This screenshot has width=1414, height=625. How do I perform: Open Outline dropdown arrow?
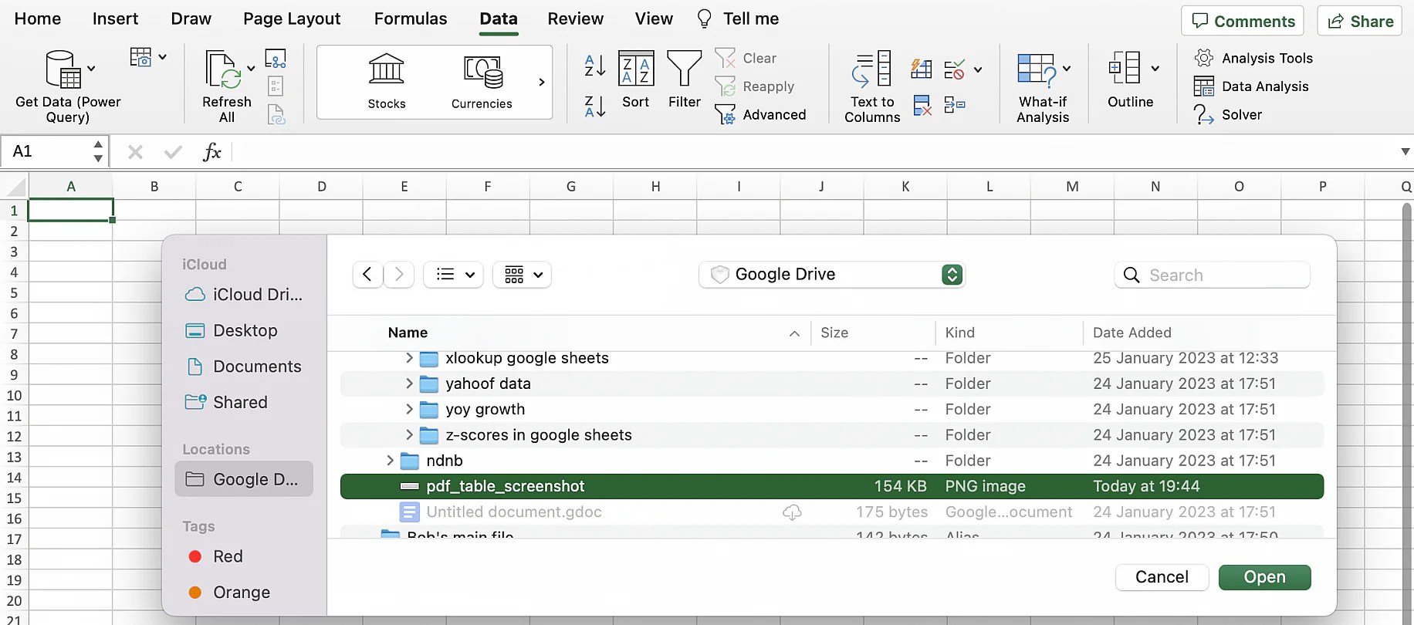click(x=1155, y=69)
